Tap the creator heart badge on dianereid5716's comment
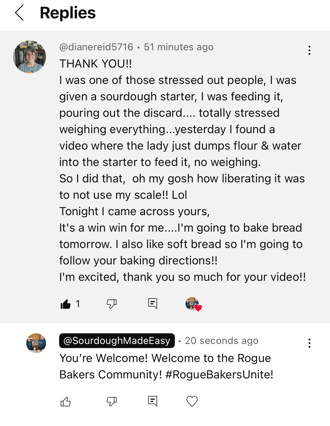 point(193,304)
